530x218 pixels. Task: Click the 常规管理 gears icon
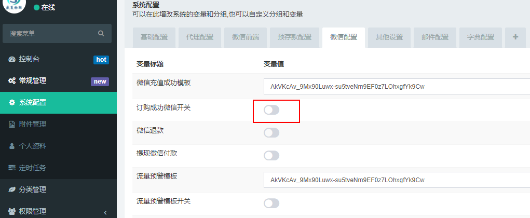click(12, 81)
